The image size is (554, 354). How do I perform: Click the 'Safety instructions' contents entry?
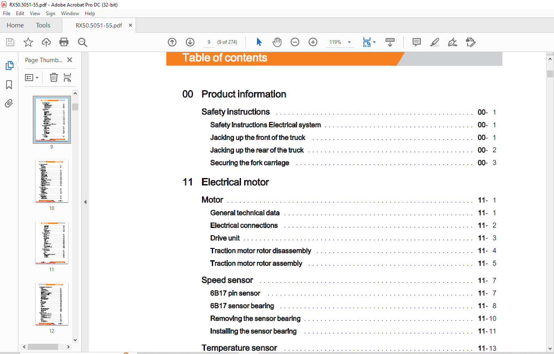pos(236,112)
